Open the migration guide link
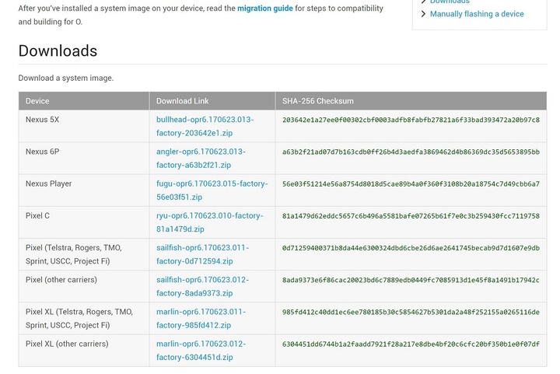 point(265,9)
